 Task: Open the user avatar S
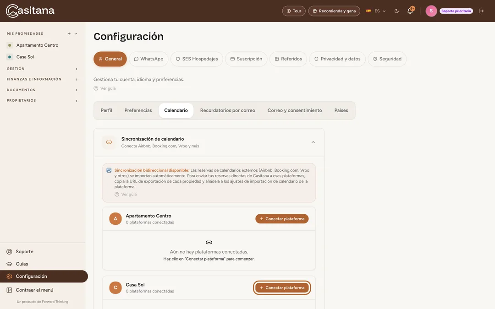click(431, 11)
